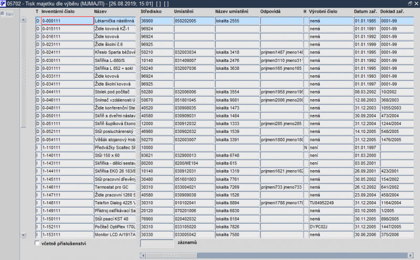The image size is (420, 260).
Task: Enable the 'včetně příslušenství' checkbox
Action: [x=37, y=243]
